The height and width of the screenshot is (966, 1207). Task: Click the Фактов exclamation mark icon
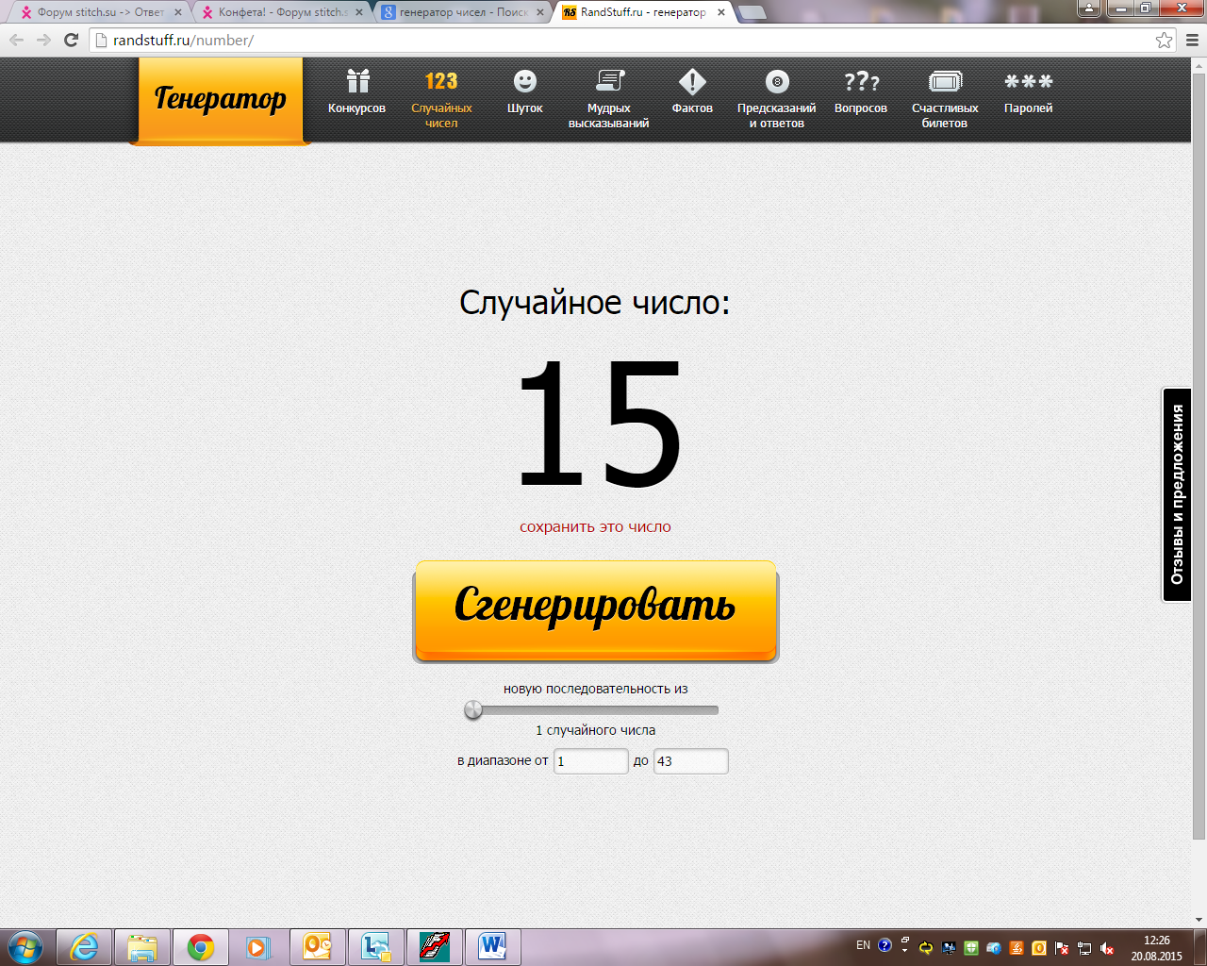tap(692, 82)
